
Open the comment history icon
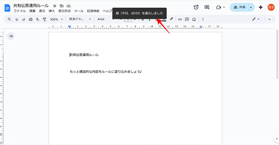[207, 7]
